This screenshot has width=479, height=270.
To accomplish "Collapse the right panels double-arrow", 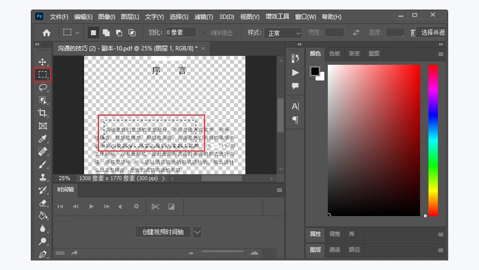I will tap(441, 44).
